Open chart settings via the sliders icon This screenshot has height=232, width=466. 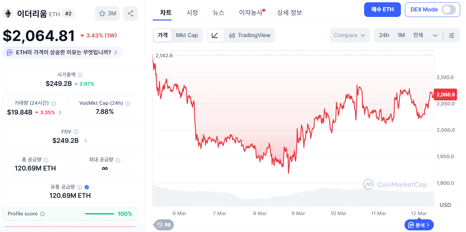452,35
